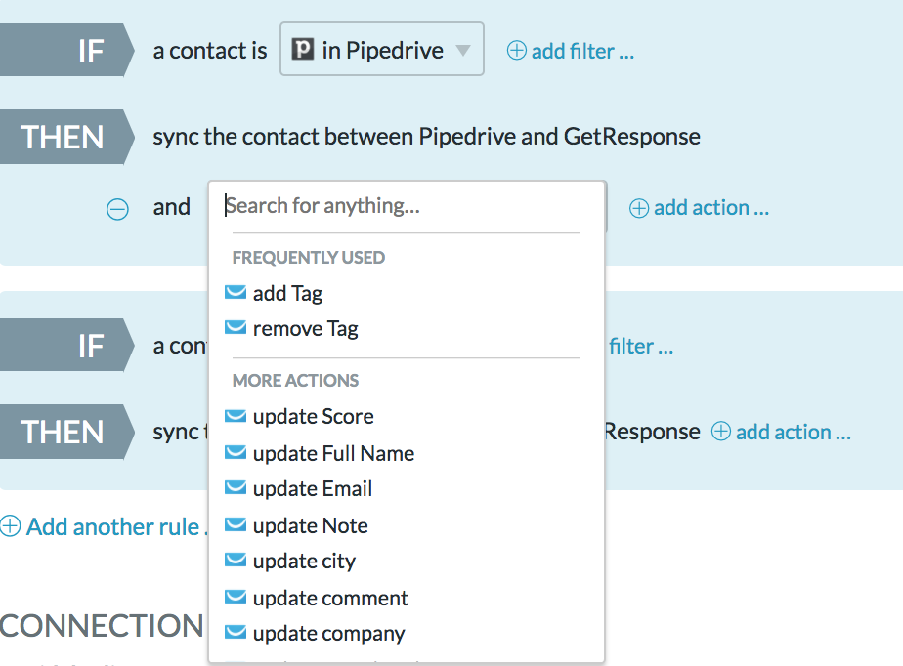Click envelope icon beside update city
Screen dimensions: 903x666
click(235, 560)
